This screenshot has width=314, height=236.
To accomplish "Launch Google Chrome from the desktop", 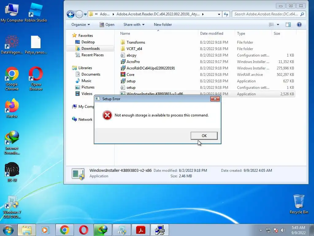I will click(12, 79).
